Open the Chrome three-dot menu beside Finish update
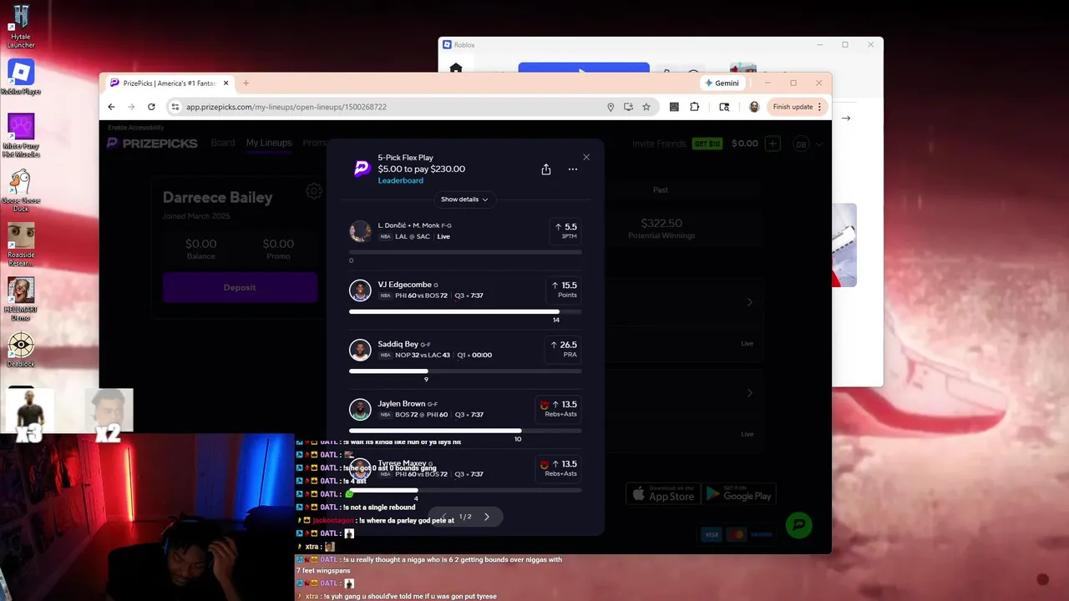 click(820, 107)
